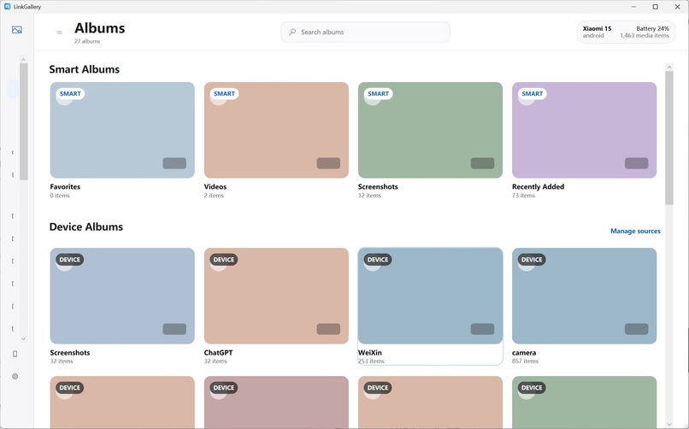Click DEVICE badge on ChatGPT album
This screenshot has width=689, height=429.
(224, 260)
